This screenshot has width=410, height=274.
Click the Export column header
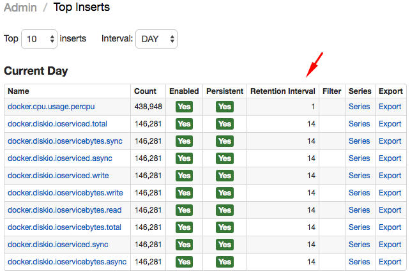[x=391, y=91]
